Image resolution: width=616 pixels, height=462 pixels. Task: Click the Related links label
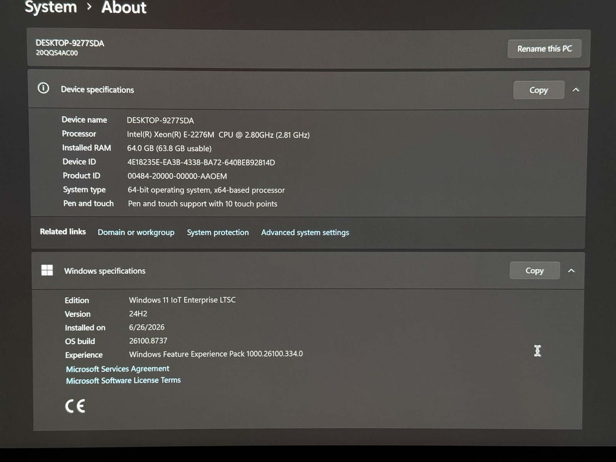click(x=63, y=232)
